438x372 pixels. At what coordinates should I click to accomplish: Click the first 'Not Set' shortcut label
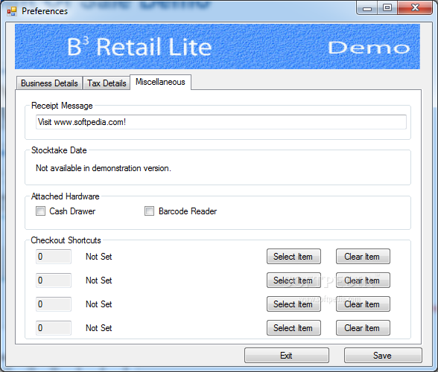point(98,257)
